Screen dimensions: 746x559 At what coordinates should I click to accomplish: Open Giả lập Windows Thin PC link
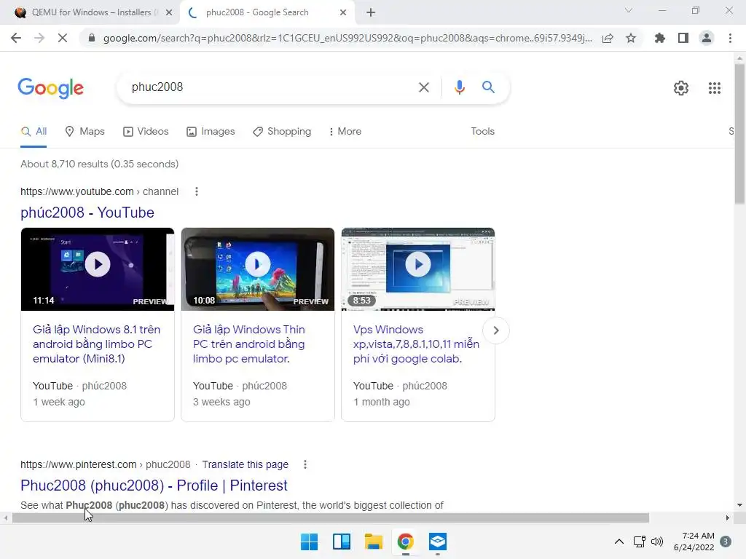tap(249, 344)
